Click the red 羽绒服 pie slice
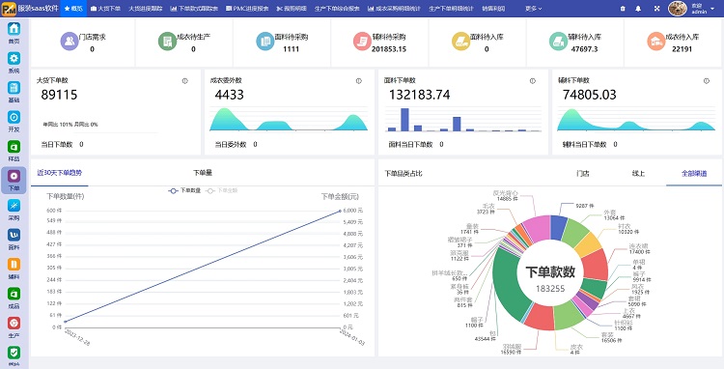 pyautogui.click(x=540, y=317)
